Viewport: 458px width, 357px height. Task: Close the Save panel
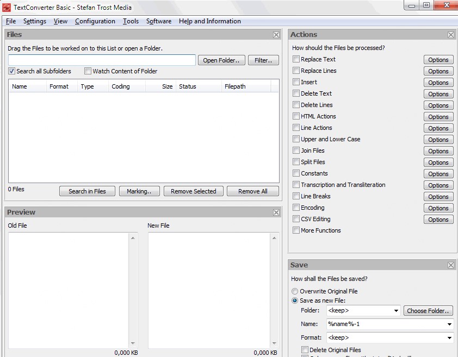click(x=451, y=265)
